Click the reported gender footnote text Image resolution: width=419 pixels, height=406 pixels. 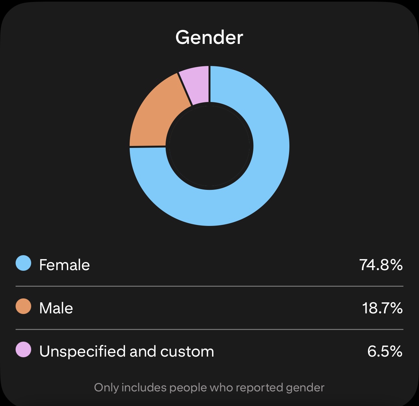click(x=209, y=387)
